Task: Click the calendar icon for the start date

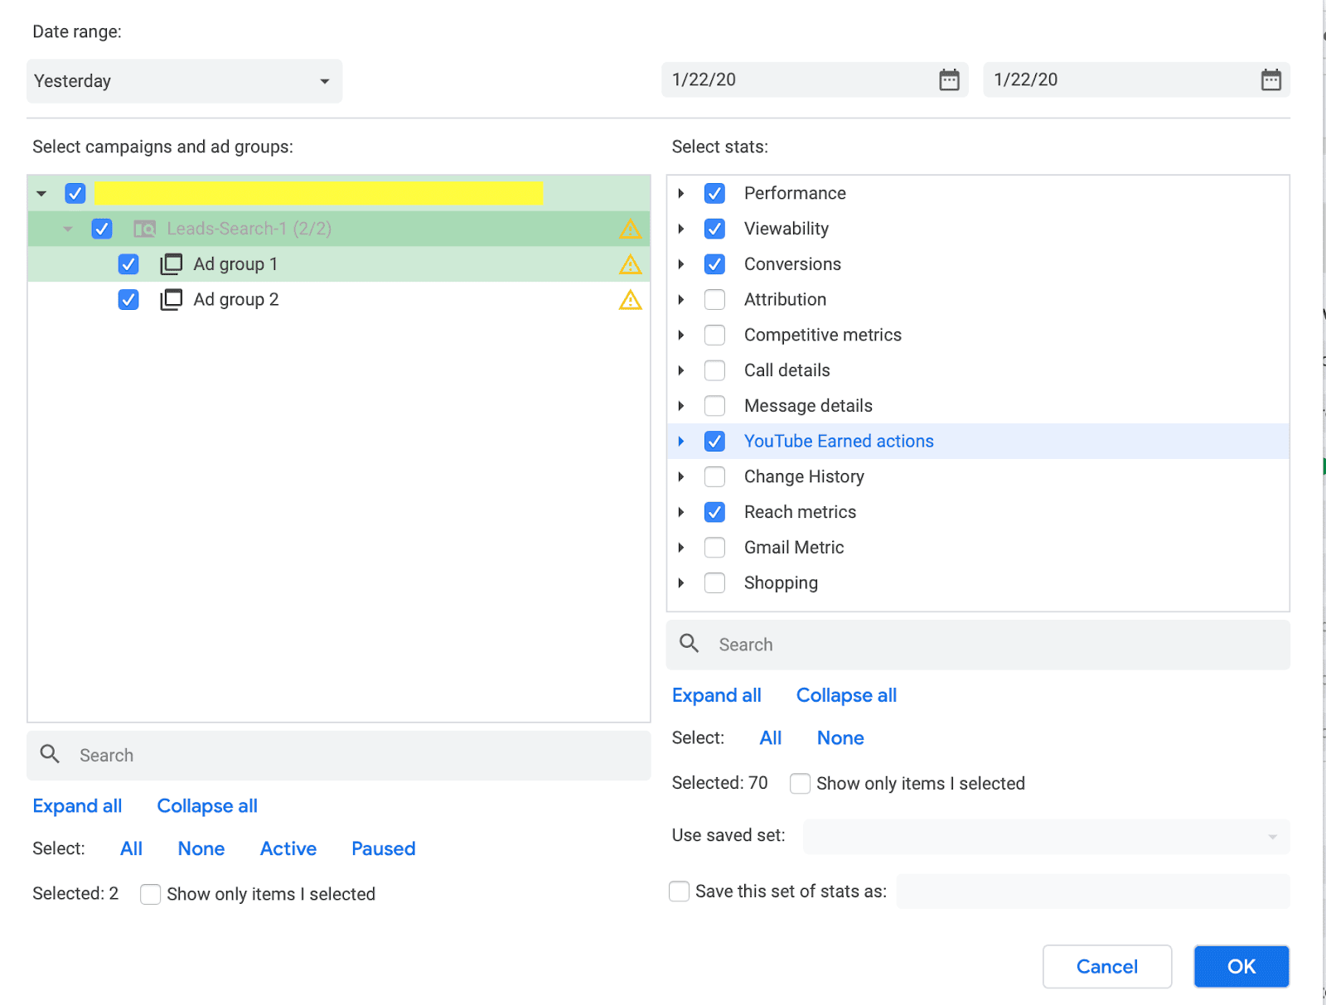Action: (948, 80)
